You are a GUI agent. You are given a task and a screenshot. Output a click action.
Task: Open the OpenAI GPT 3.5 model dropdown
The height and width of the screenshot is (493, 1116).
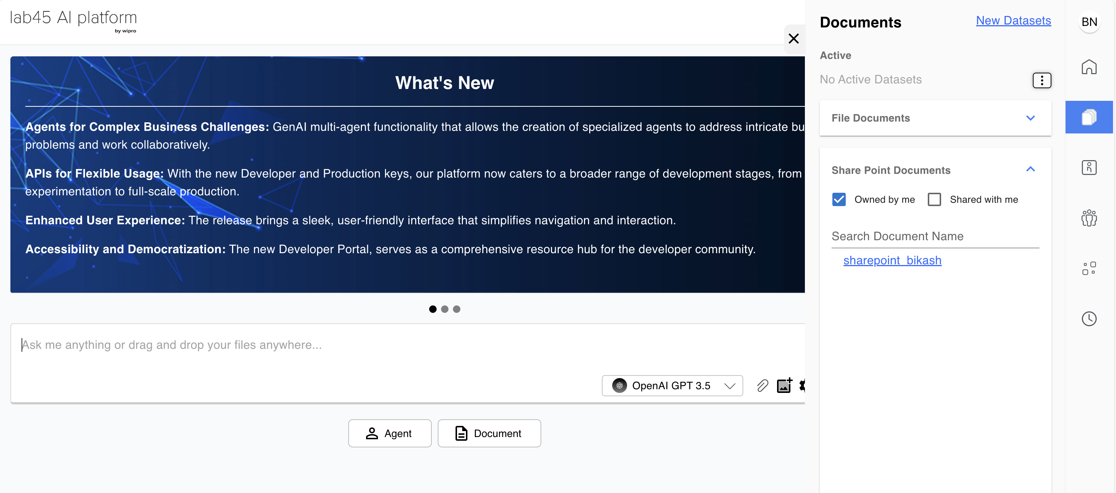coord(672,386)
